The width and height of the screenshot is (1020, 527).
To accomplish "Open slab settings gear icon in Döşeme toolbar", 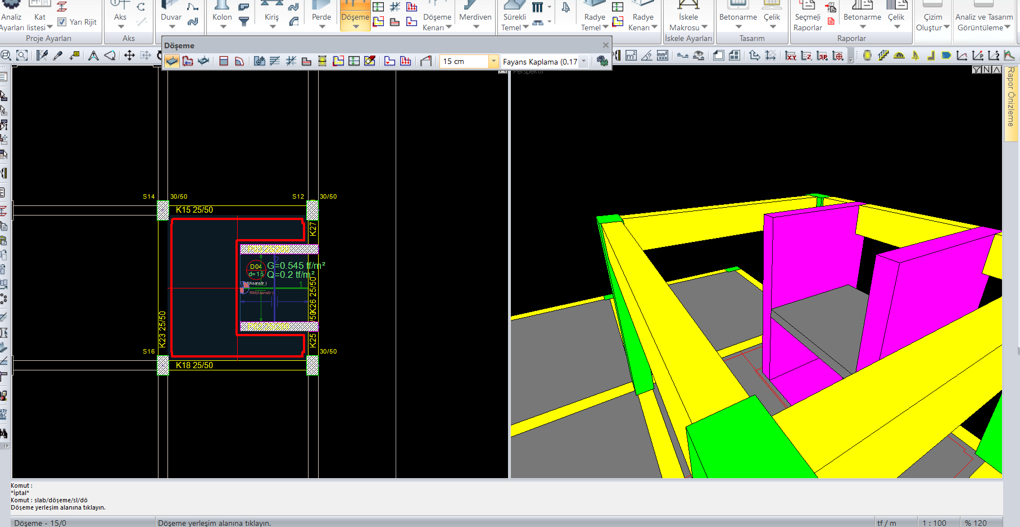I will pyautogui.click(x=602, y=61).
